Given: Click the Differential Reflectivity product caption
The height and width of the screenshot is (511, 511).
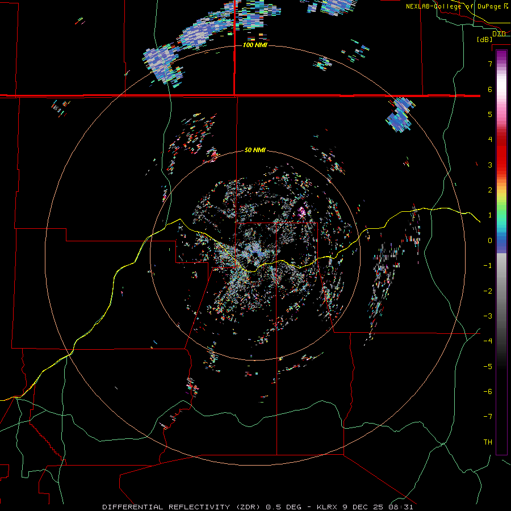Looking at the screenshot, I should 257,507.
